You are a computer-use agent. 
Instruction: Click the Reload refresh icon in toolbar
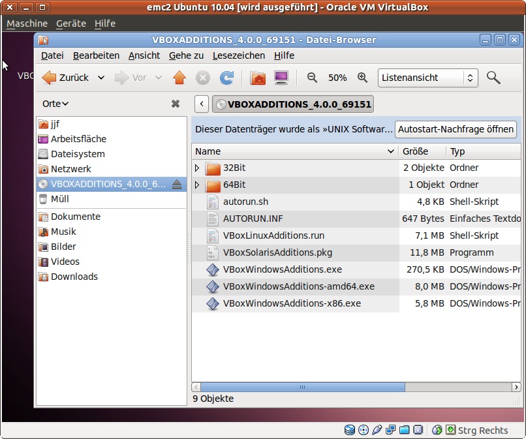click(226, 78)
